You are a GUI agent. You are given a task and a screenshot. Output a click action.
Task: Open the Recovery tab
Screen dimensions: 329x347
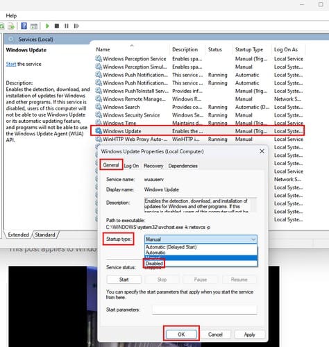153,166
